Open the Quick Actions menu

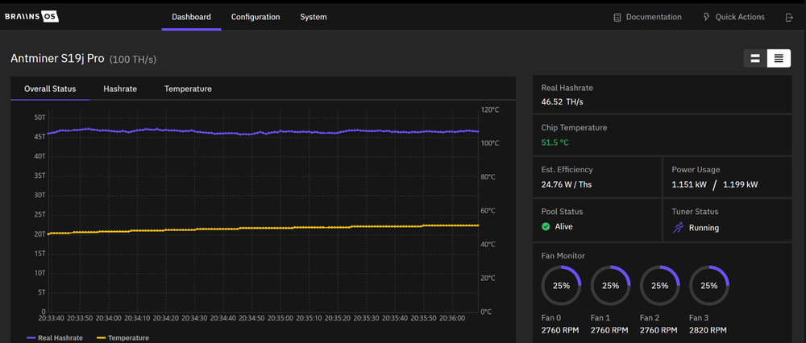(x=734, y=17)
